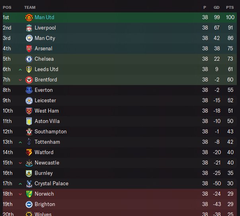Click Leeds Utd green up arrow
This screenshot has height=216, width=240.
(20, 70)
